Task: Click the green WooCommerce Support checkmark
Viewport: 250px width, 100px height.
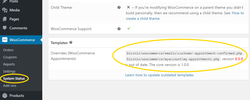Action: coord(128,28)
